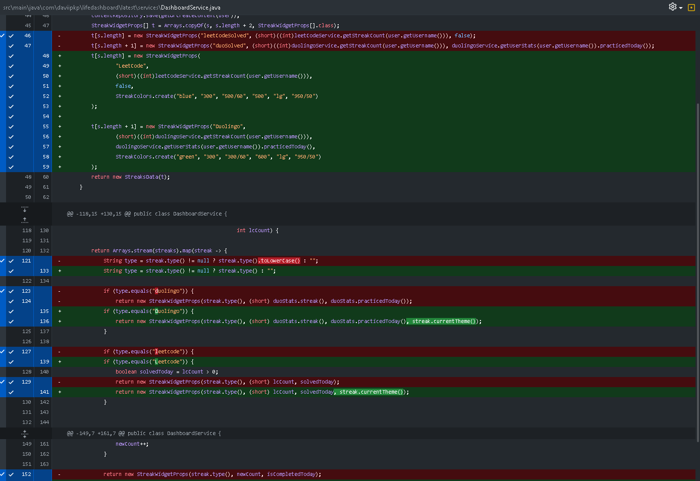The height and width of the screenshot is (481, 700).
Task: Deselect added line 133 from commit
Action: (11, 271)
